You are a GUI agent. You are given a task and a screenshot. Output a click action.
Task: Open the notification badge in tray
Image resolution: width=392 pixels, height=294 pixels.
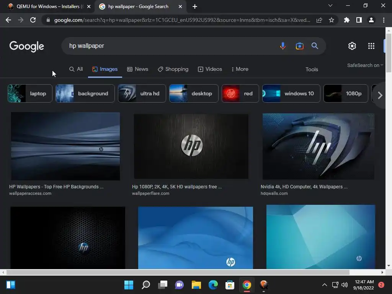[x=381, y=285]
